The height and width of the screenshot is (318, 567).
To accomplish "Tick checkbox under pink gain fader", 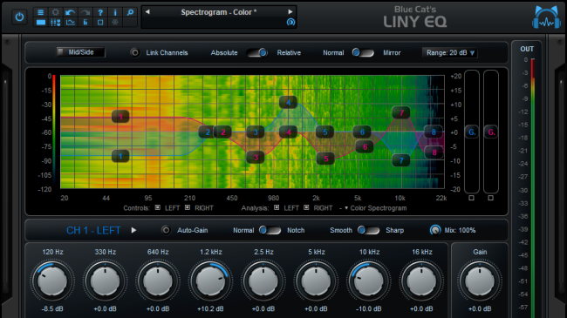I will tap(491, 198).
